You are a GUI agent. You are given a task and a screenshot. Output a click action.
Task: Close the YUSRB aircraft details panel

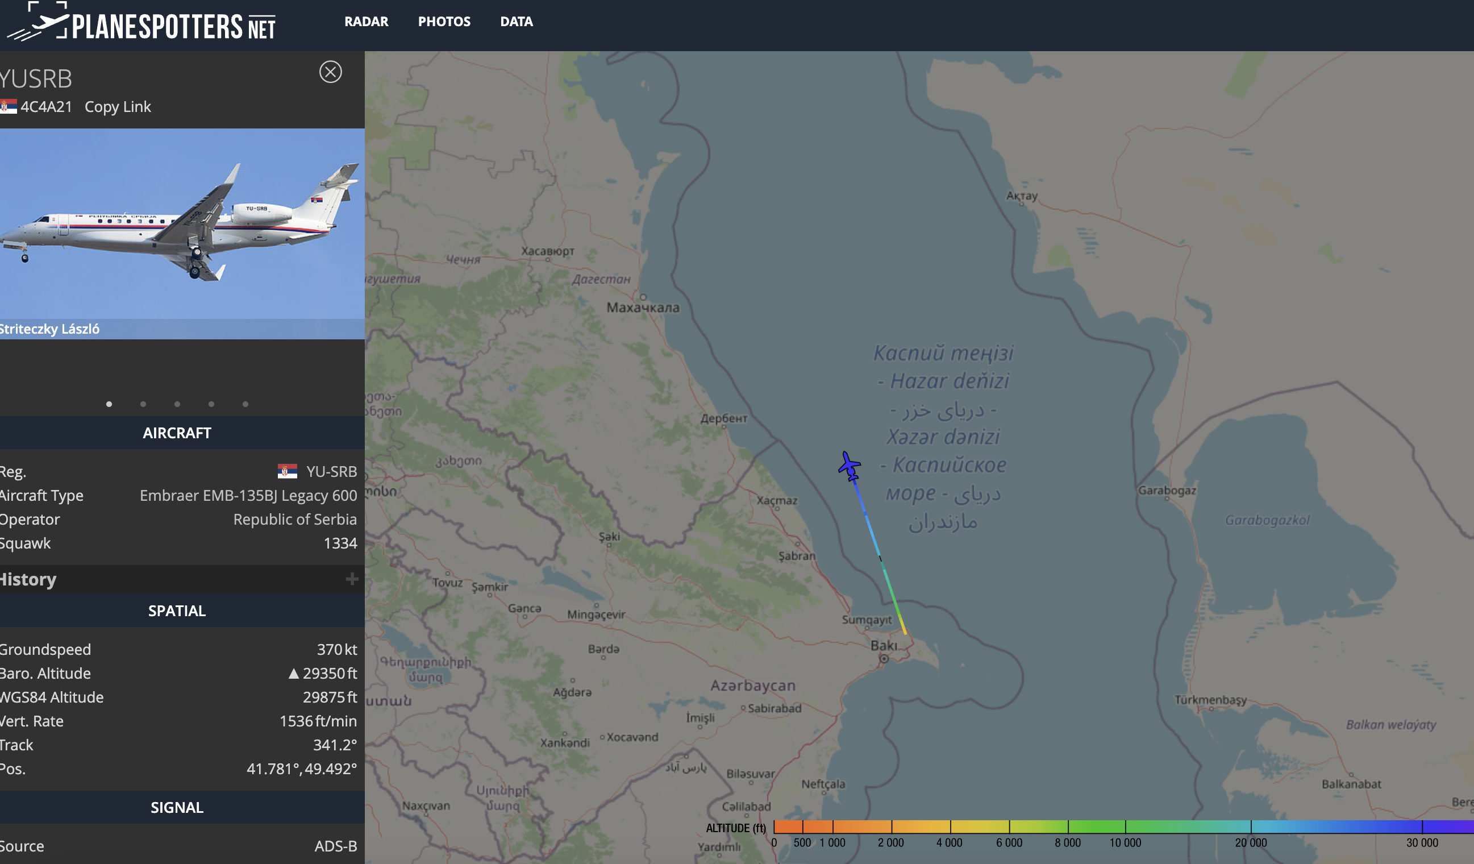(x=331, y=72)
